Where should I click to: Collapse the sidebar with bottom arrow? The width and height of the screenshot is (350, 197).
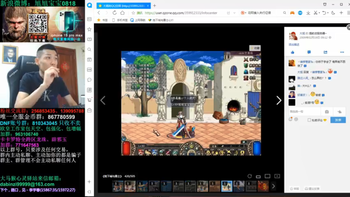pos(89,192)
